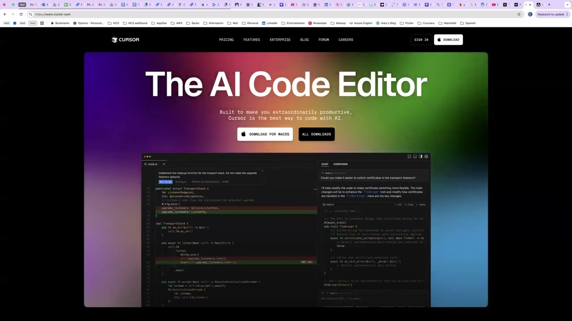Expand the Mansfield bookmark folder
The height and width of the screenshot is (321, 572).
(447, 23)
